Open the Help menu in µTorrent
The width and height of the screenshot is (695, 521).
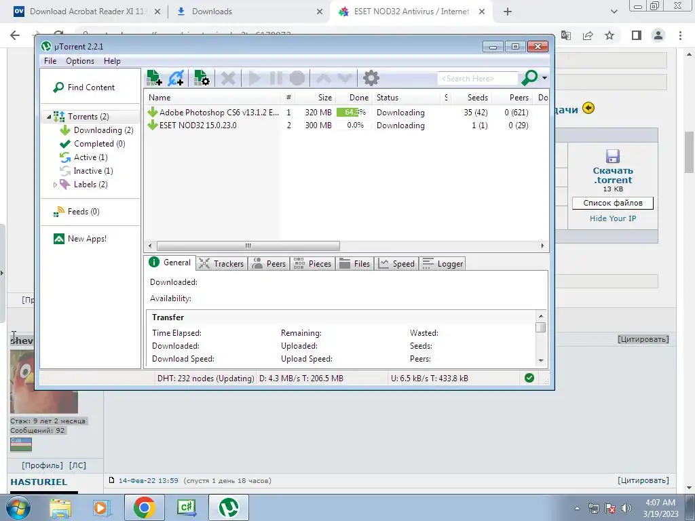pos(112,60)
